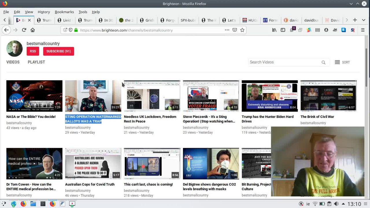Open the SORT options list

(x=342, y=62)
